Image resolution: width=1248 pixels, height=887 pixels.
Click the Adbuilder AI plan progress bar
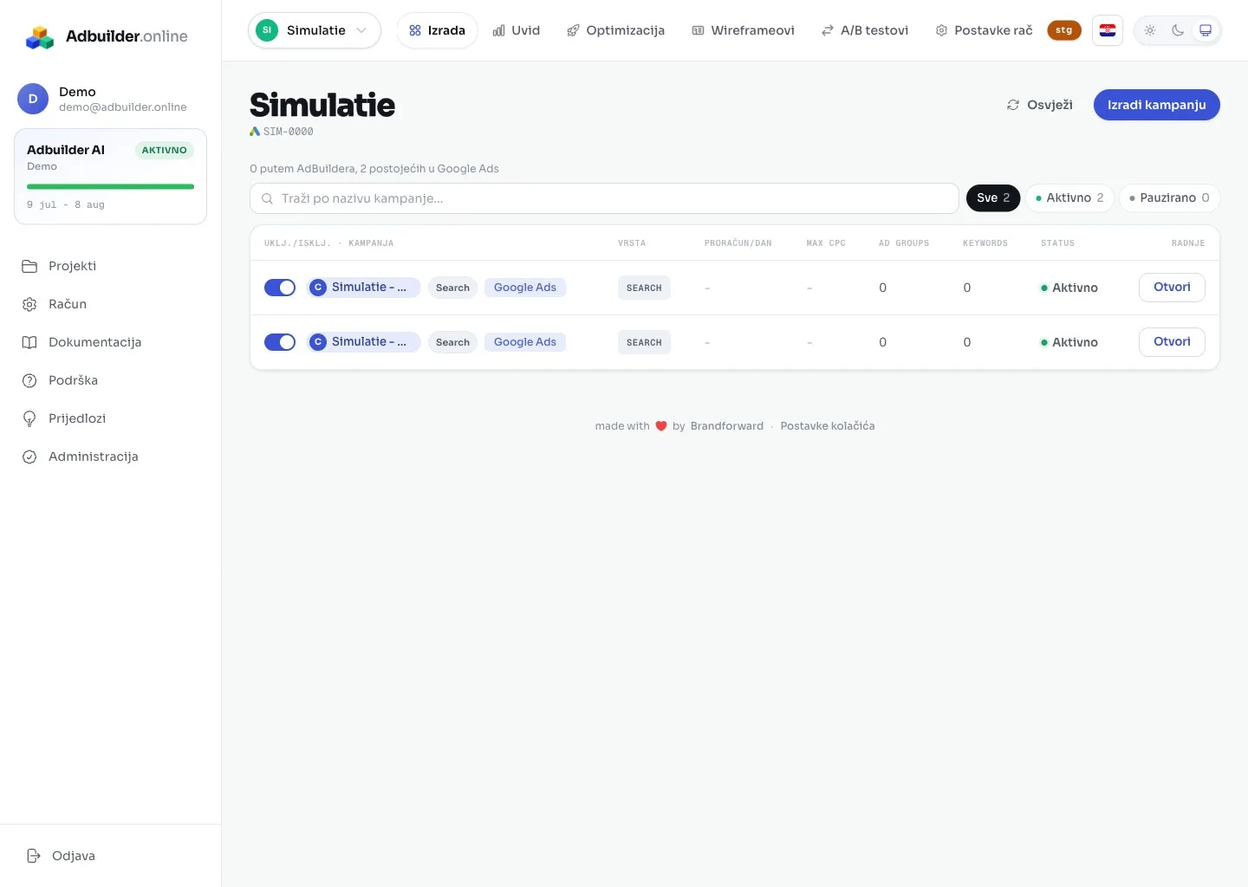click(x=111, y=186)
